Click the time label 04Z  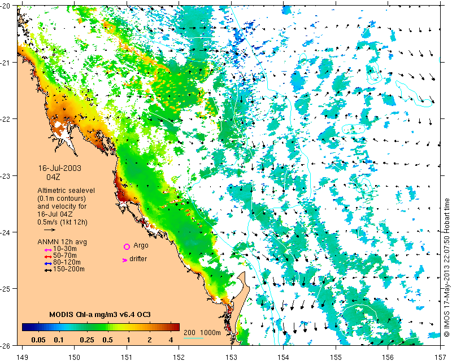53,177
